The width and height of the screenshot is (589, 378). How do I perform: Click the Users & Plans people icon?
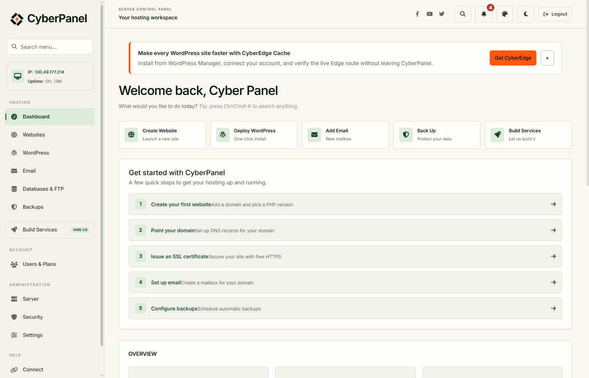14,264
